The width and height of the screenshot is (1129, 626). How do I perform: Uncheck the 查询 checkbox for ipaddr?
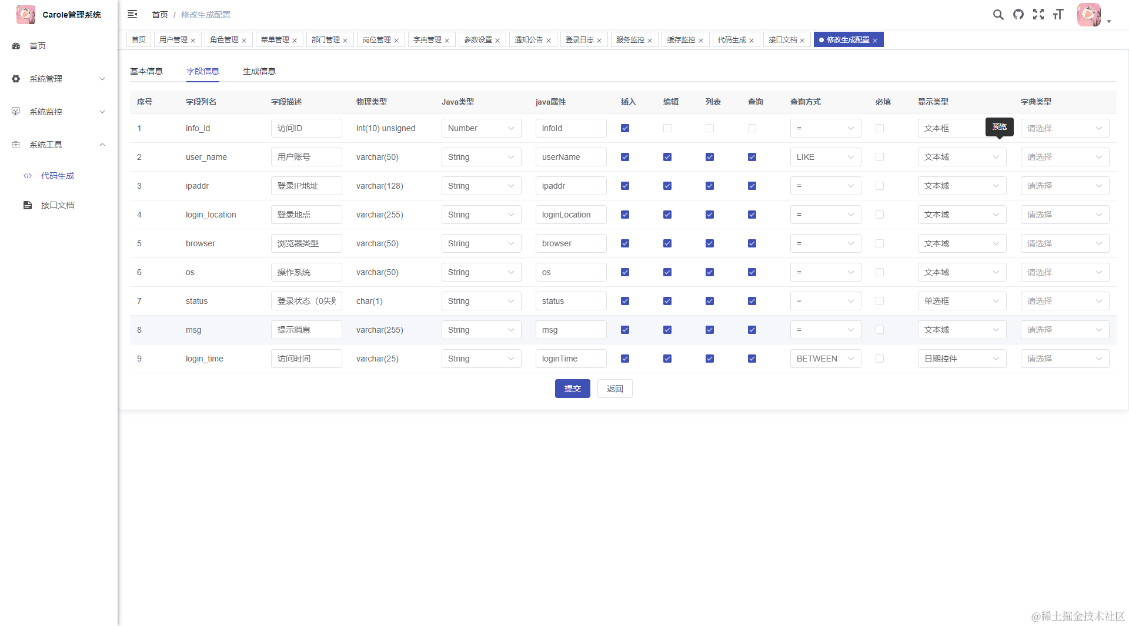point(752,186)
